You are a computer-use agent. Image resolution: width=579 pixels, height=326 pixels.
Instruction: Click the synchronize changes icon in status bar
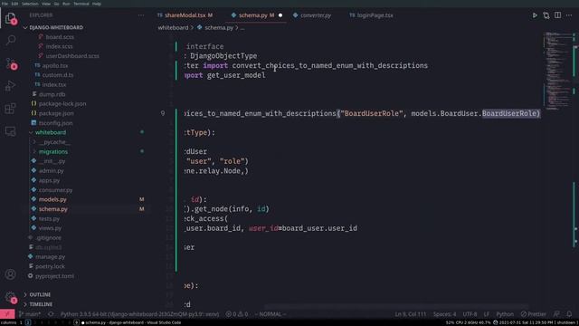click(x=51, y=314)
